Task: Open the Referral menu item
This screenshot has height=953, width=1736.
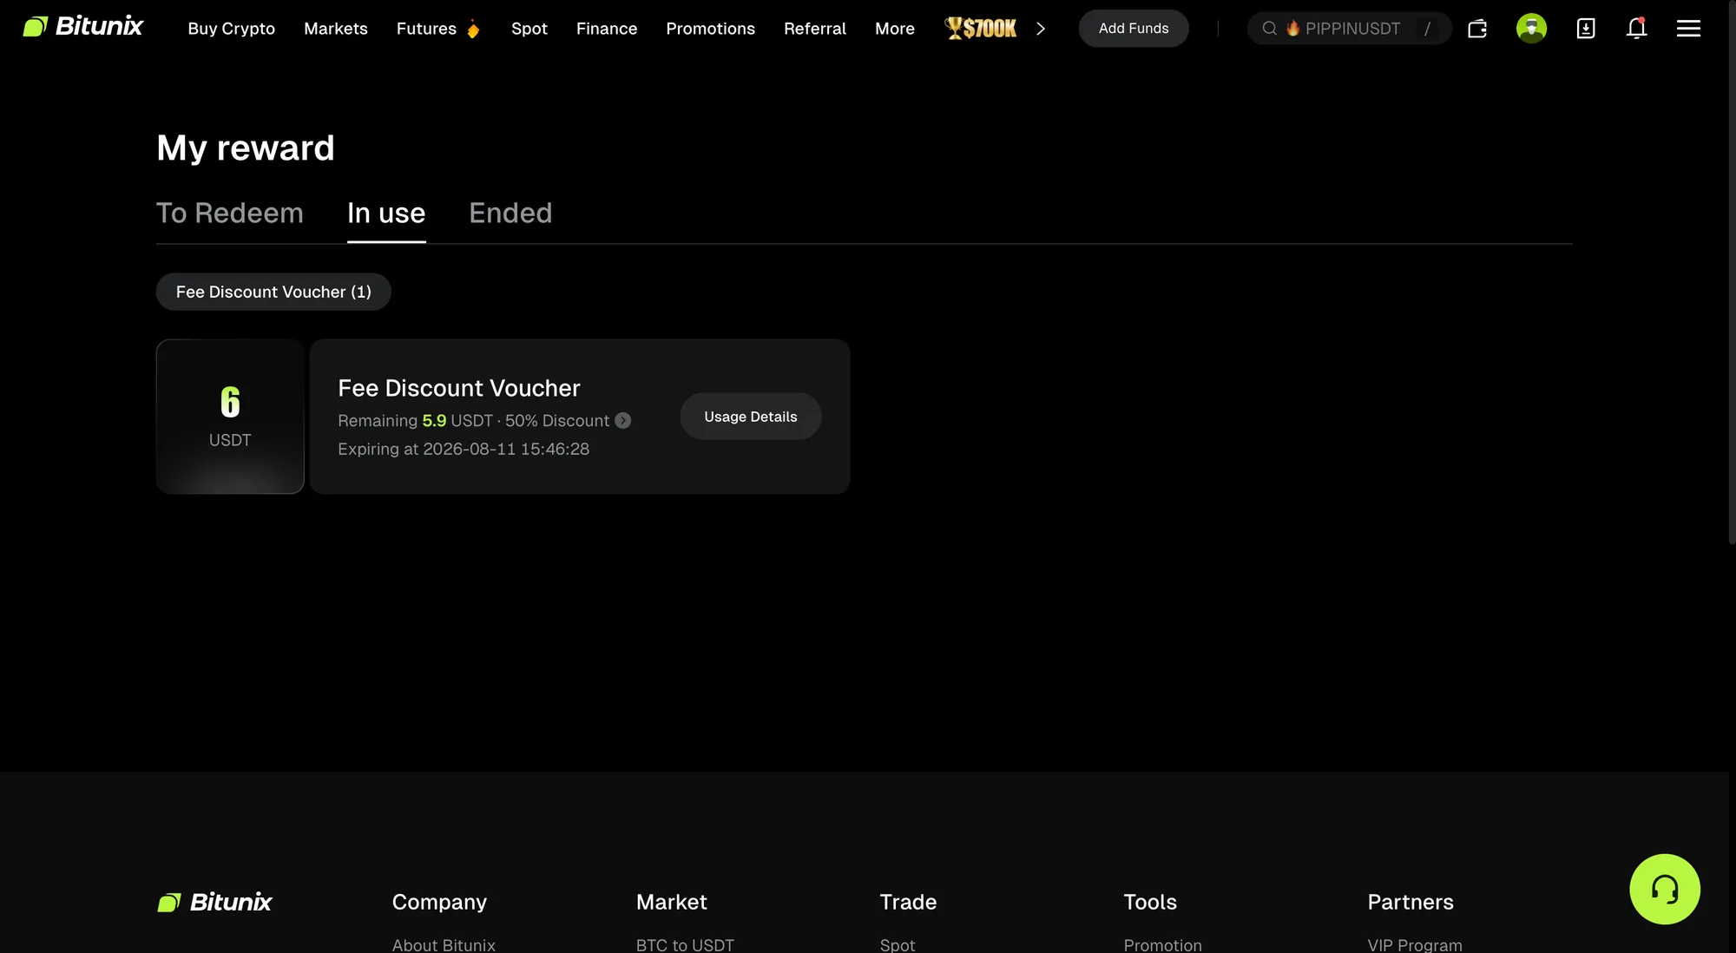Action: (x=815, y=29)
